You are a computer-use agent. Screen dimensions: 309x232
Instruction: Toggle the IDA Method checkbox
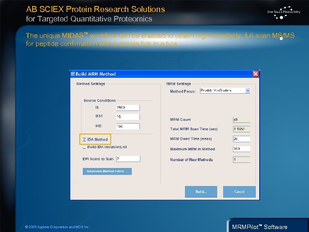[x=85, y=140]
